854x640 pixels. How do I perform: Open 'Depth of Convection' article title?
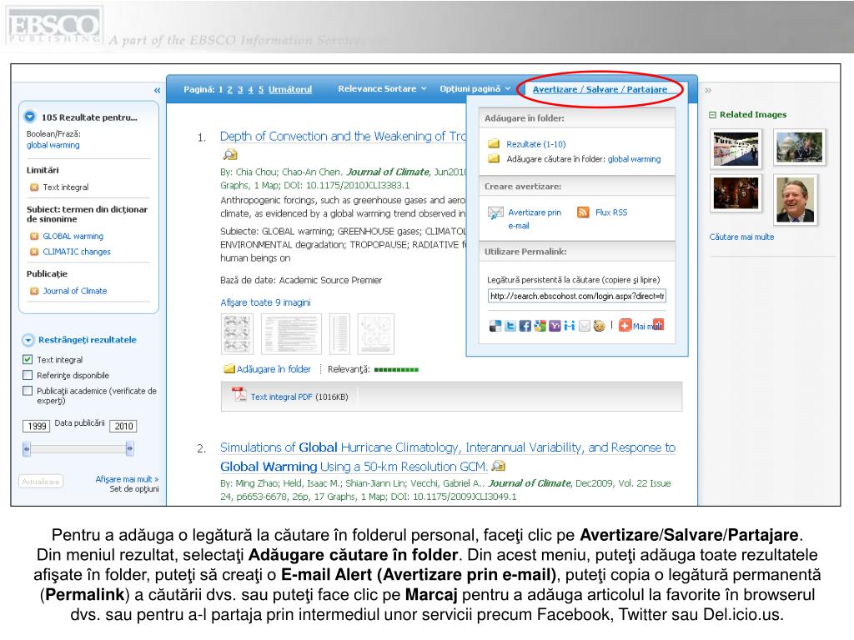(343, 136)
